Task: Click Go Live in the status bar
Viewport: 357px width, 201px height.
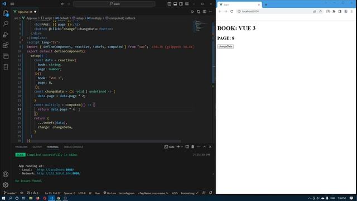Action: coord(109,193)
